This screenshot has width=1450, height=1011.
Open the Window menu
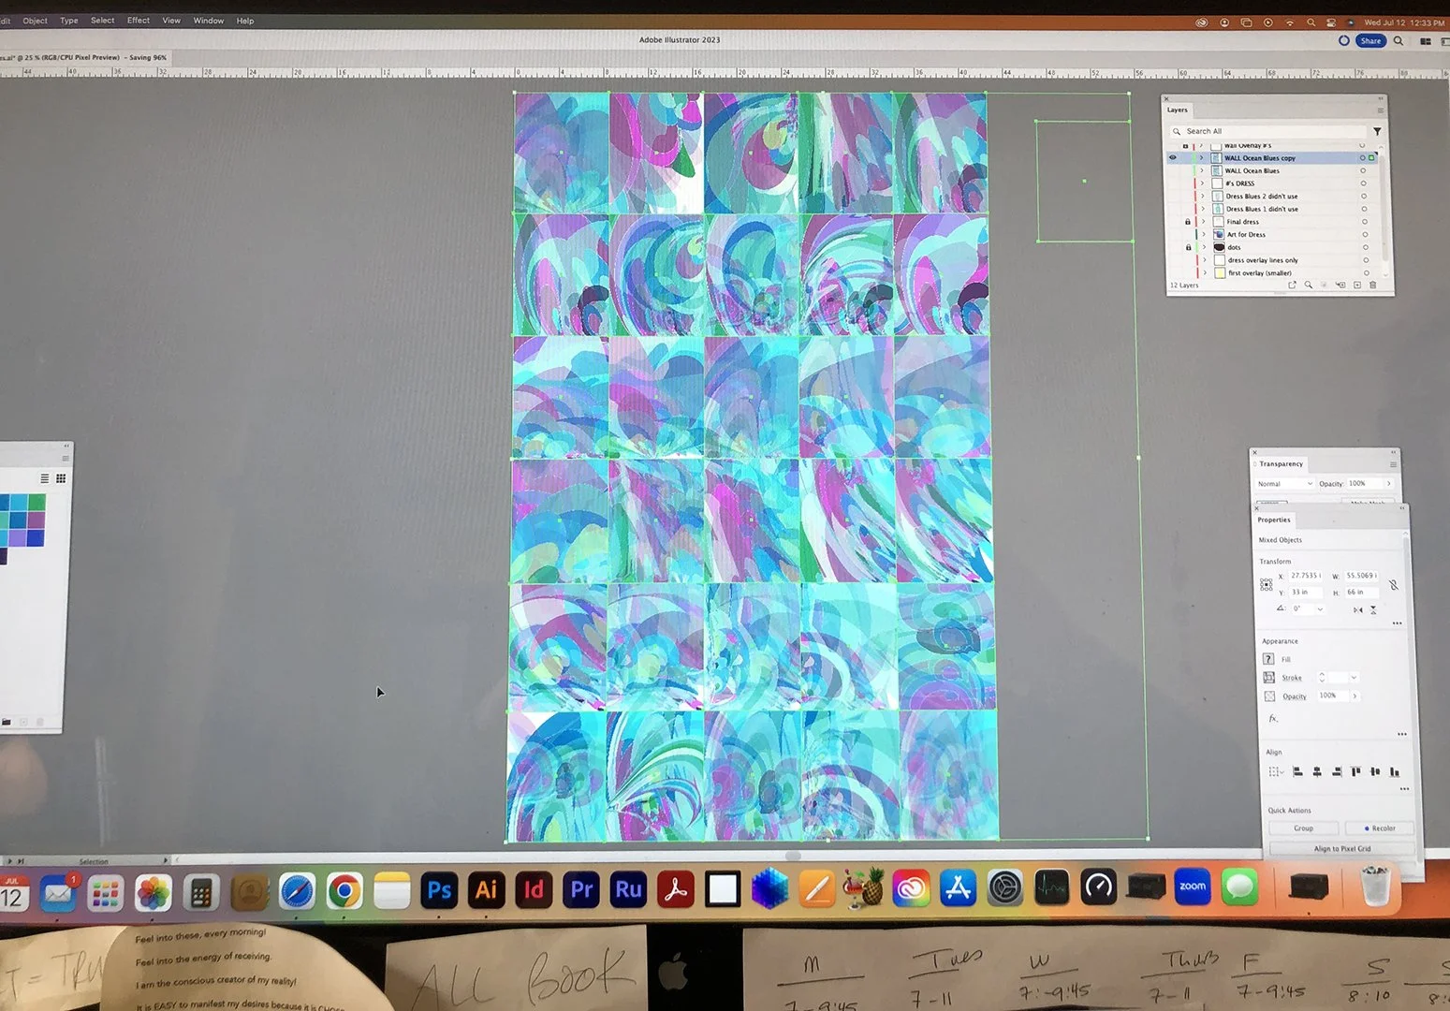[209, 21]
